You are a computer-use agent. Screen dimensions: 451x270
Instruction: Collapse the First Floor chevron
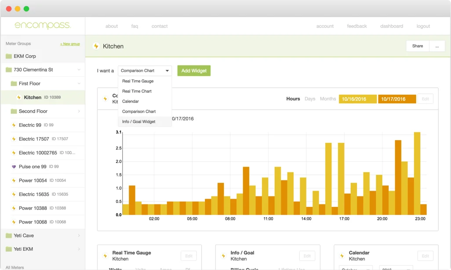(79, 83)
